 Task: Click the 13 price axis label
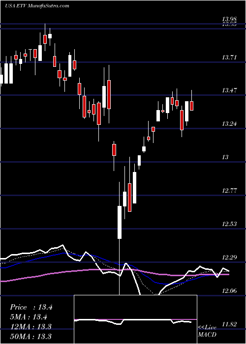[225, 157]
